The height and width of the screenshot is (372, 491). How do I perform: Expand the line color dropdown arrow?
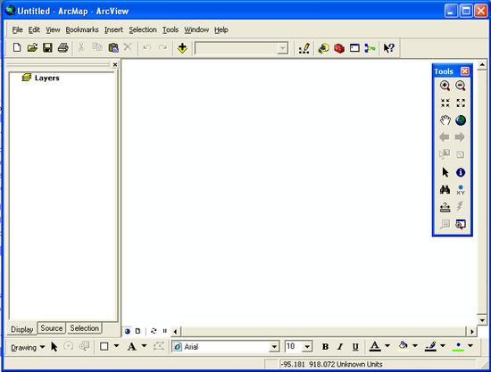click(x=443, y=346)
